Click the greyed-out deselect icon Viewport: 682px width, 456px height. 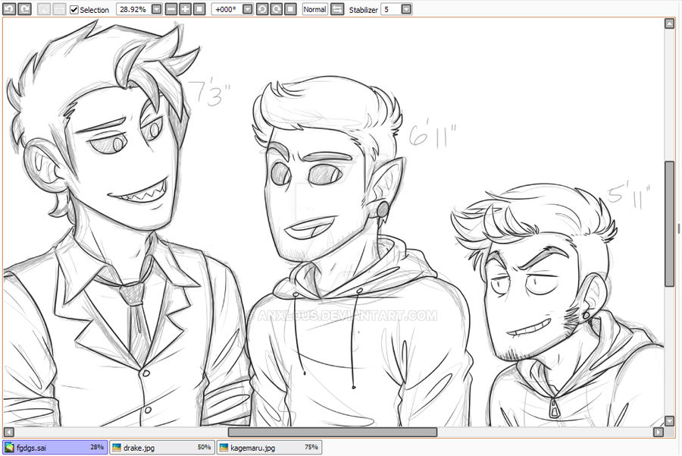44,9
